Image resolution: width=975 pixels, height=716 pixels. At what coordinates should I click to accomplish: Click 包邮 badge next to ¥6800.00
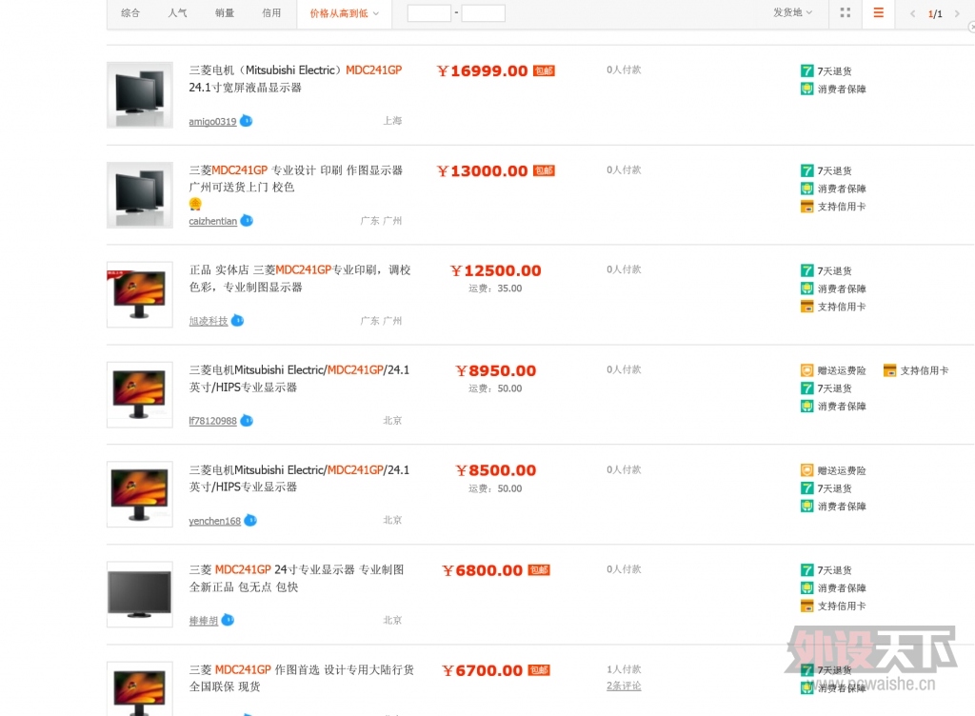pos(539,570)
